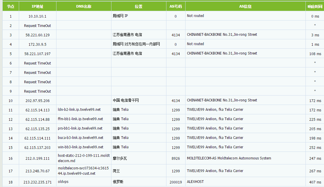324x187 pixels.
Task: Click location 荷兰
Action: point(116,171)
